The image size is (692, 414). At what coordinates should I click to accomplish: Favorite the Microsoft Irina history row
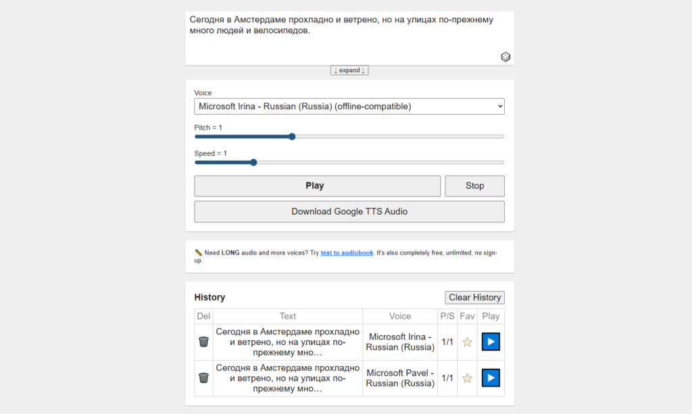pos(467,342)
